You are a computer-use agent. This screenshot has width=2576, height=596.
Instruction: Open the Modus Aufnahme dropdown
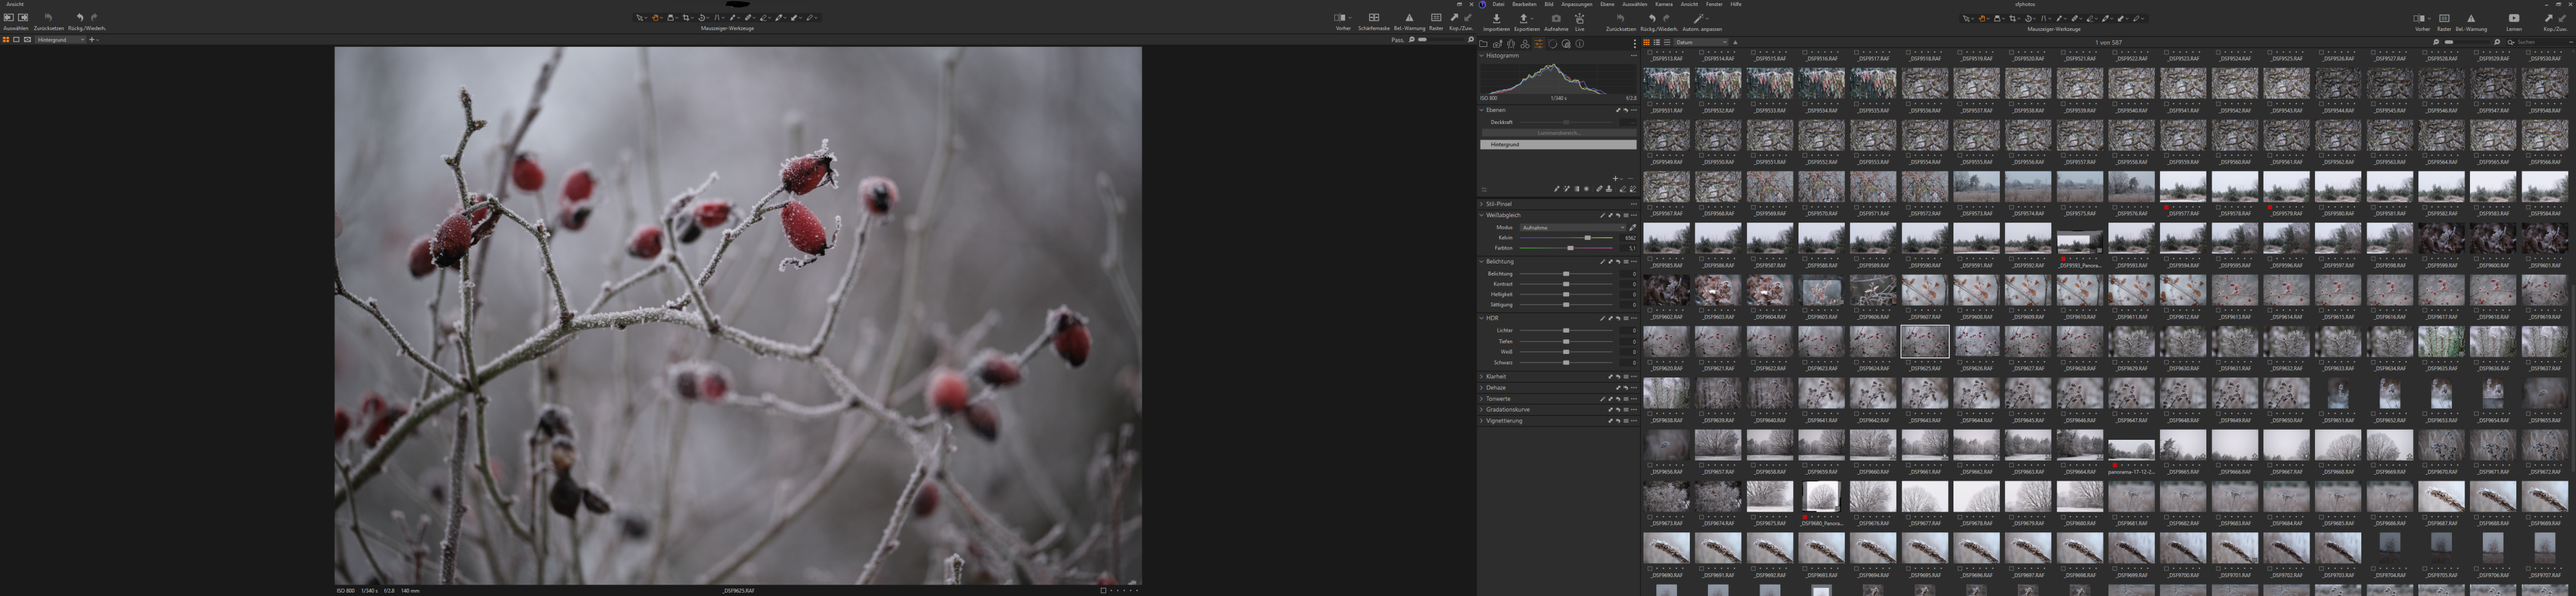tap(1573, 228)
